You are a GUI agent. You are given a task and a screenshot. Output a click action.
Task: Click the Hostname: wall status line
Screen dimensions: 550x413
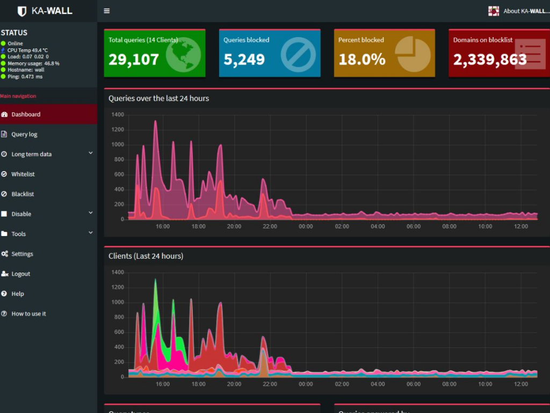tap(26, 70)
